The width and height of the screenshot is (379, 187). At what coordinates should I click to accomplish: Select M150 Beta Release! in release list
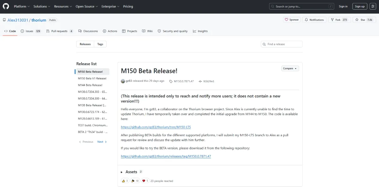92,72
